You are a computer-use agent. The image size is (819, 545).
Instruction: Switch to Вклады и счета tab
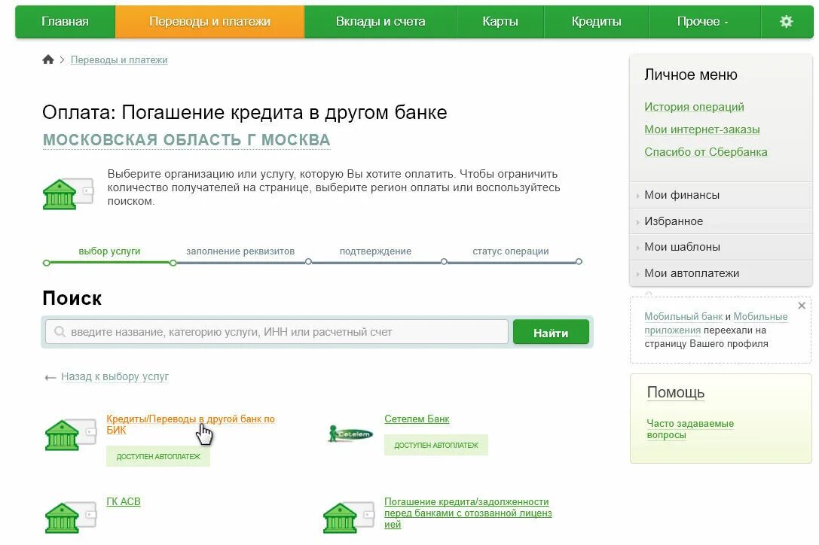click(x=380, y=22)
